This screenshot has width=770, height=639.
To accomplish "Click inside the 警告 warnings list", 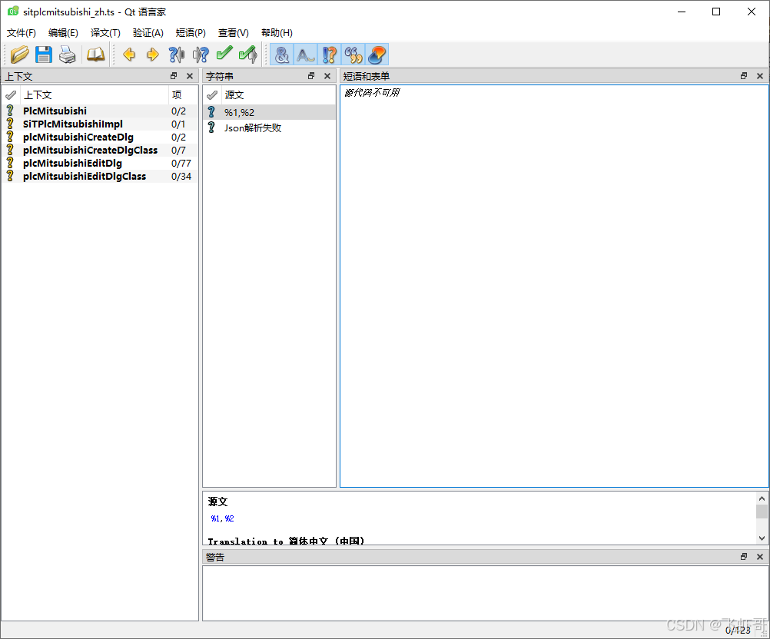I will pos(485,593).
